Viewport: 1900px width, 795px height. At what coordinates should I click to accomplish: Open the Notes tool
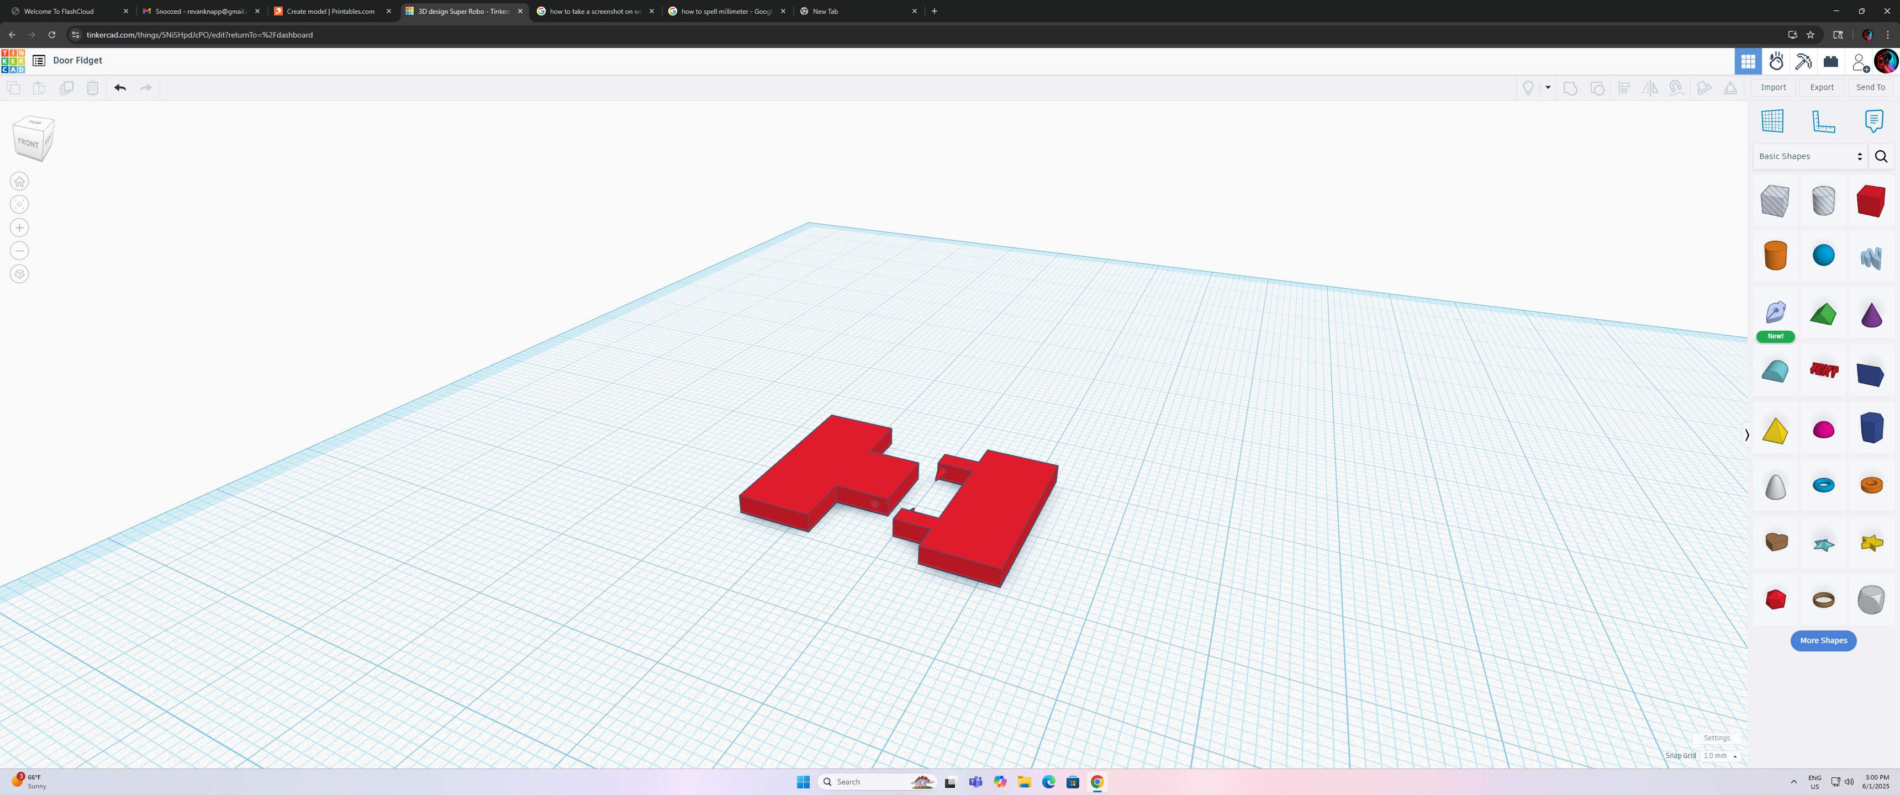click(1873, 121)
